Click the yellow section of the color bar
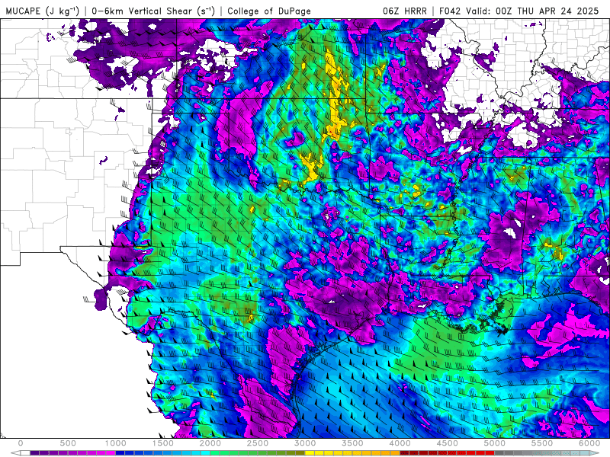Screen dimensions: 610x457 pyautogui.click(x=352, y=453)
